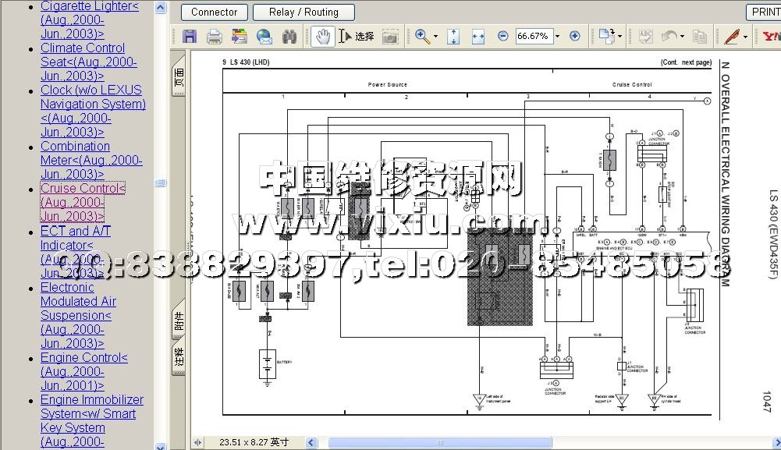Image resolution: width=781 pixels, height=450 pixels.
Task: Switch to the 注释 (Comments) side tab
Action: [179, 356]
